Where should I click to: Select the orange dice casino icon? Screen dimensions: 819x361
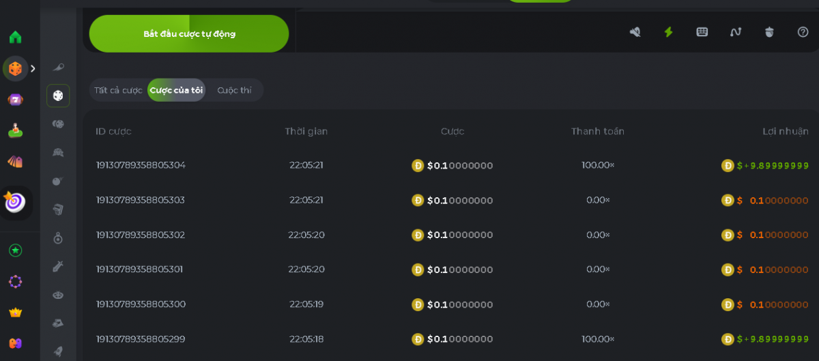tap(15, 68)
